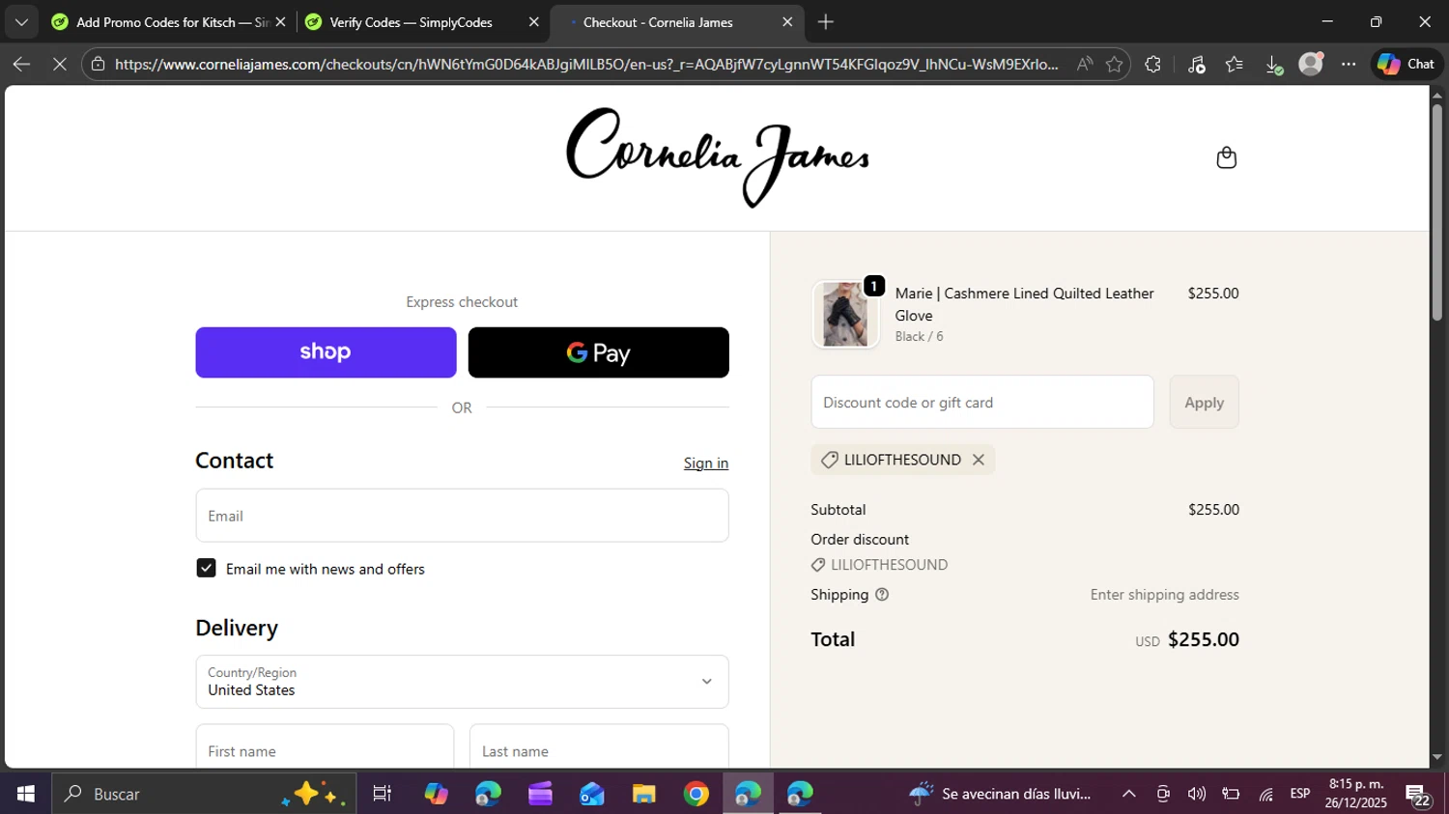The image size is (1449, 814).
Task: View site information lock icon
Action: coord(98,64)
